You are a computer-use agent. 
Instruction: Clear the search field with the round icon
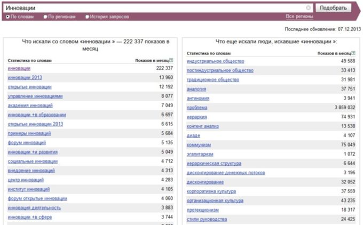click(x=308, y=8)
